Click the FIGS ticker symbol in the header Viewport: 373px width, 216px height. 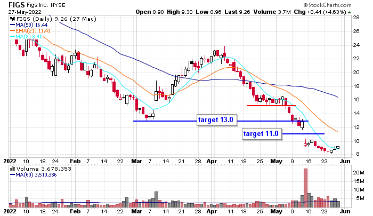(12, 4)
